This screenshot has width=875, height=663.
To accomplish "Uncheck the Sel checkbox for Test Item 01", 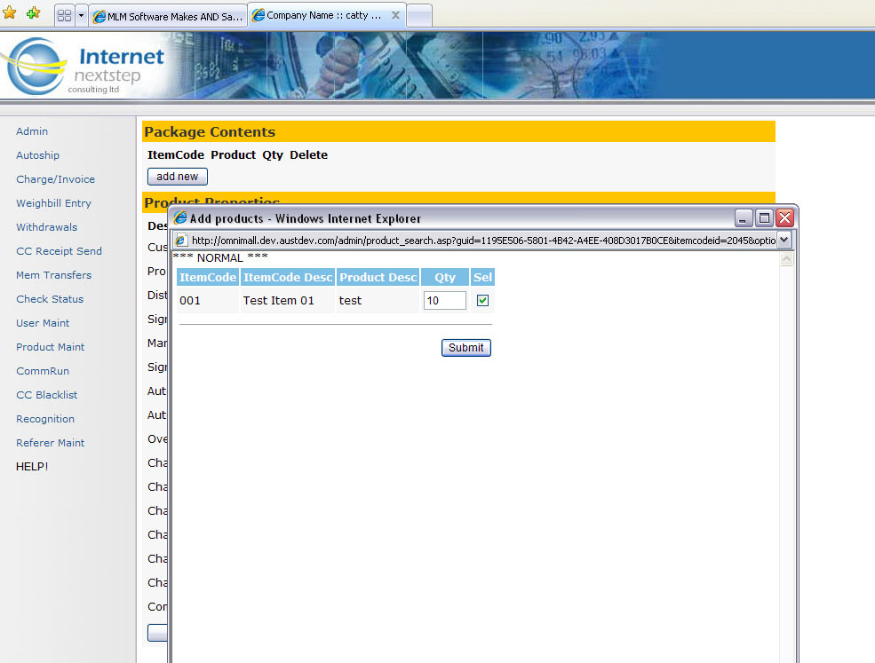I will coord(482,301).
